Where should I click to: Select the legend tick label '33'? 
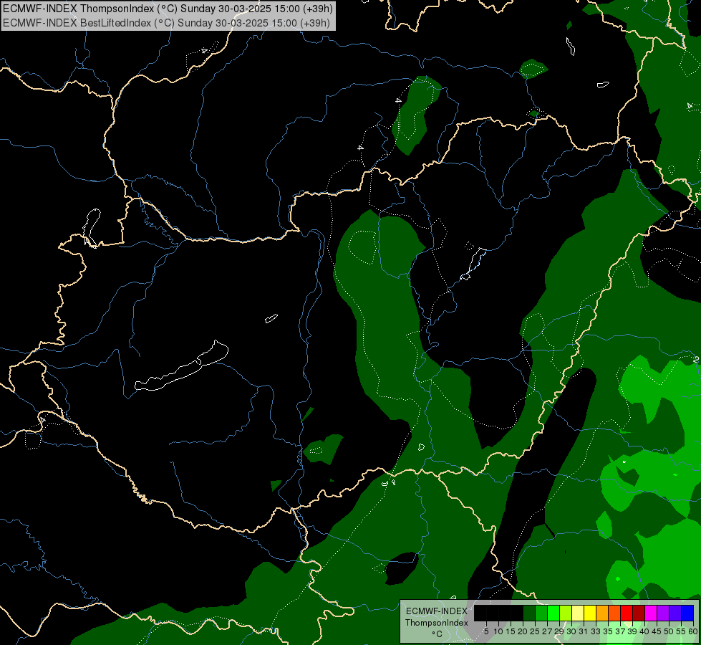pyautogui.click(x=596, y=631)
